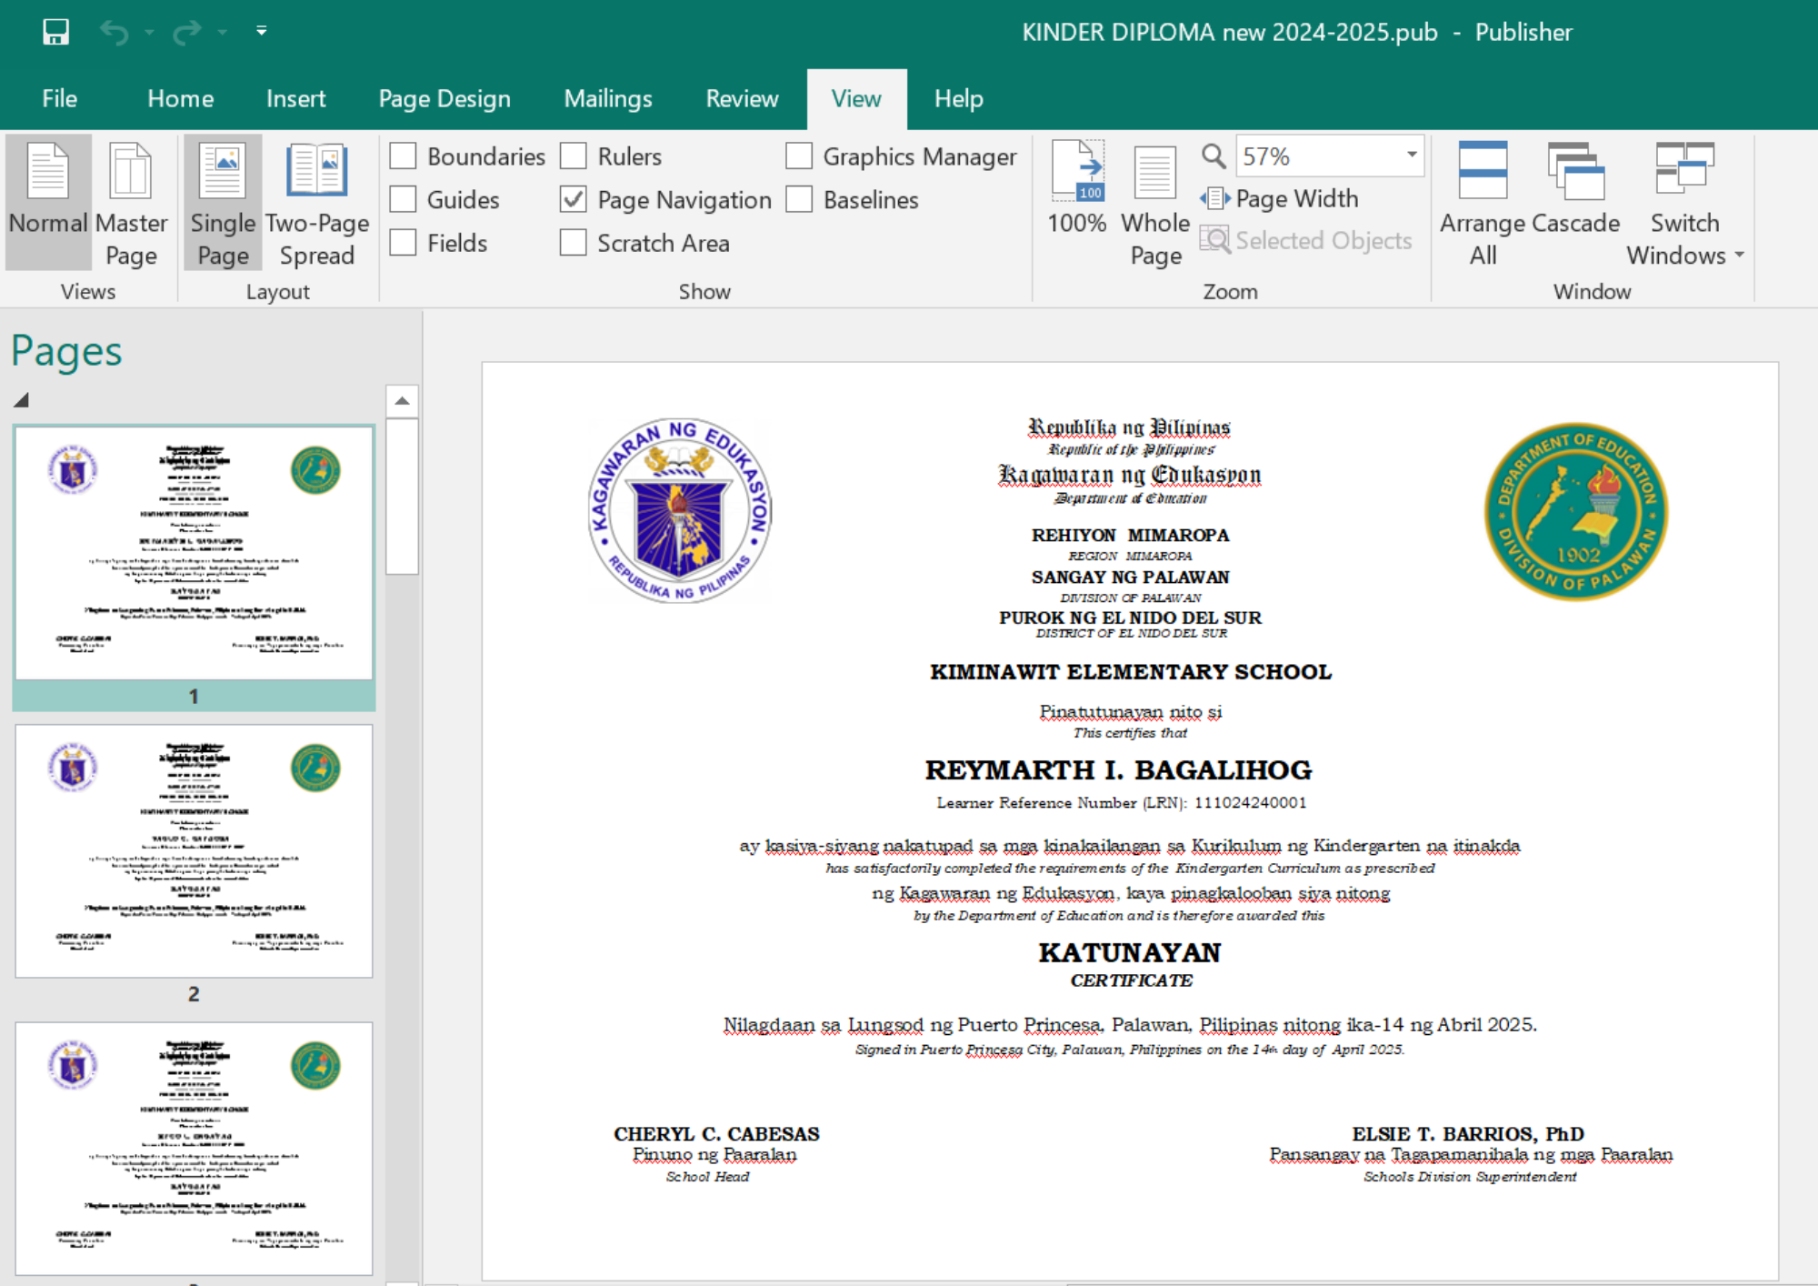Switch to Master Page view
This screenshot has width=1818, height=1286.
(x=132, y=202)
